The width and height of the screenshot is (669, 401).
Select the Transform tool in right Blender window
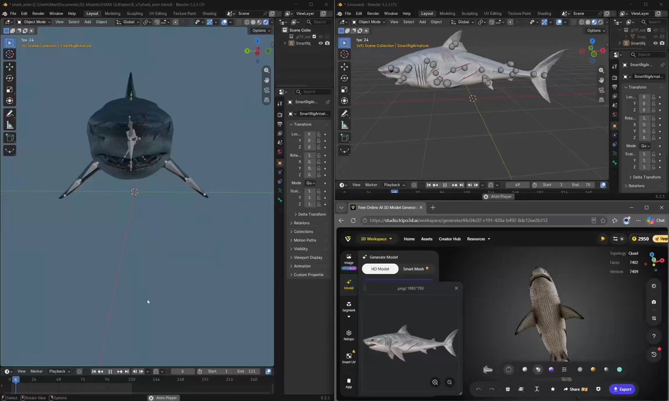(344, 101)
